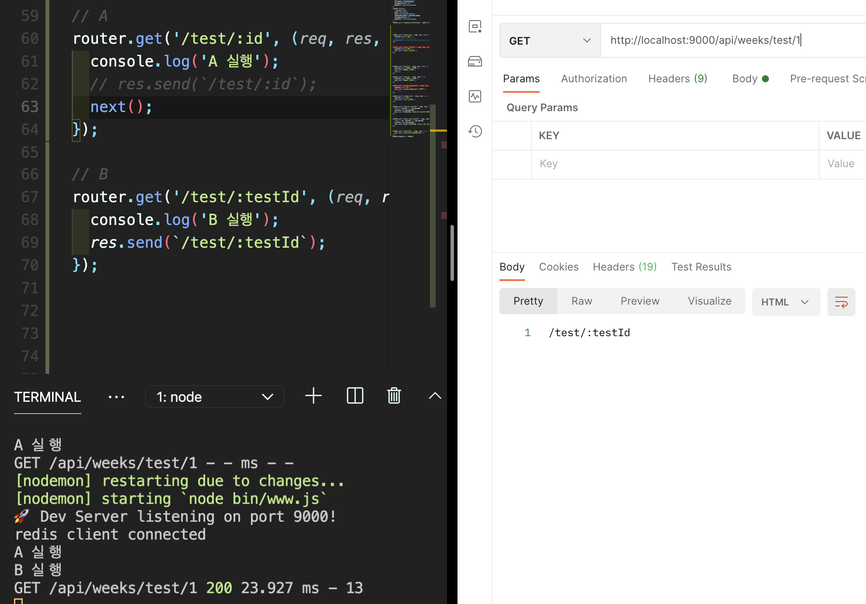
Task: Click '[nodemon] restarting due to changes...' line
Action: [x=180, y=481]
